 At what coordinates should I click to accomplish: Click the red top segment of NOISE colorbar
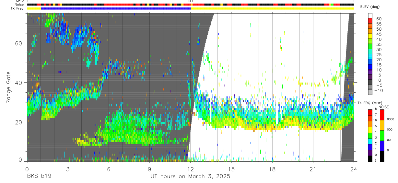(382, 115)
